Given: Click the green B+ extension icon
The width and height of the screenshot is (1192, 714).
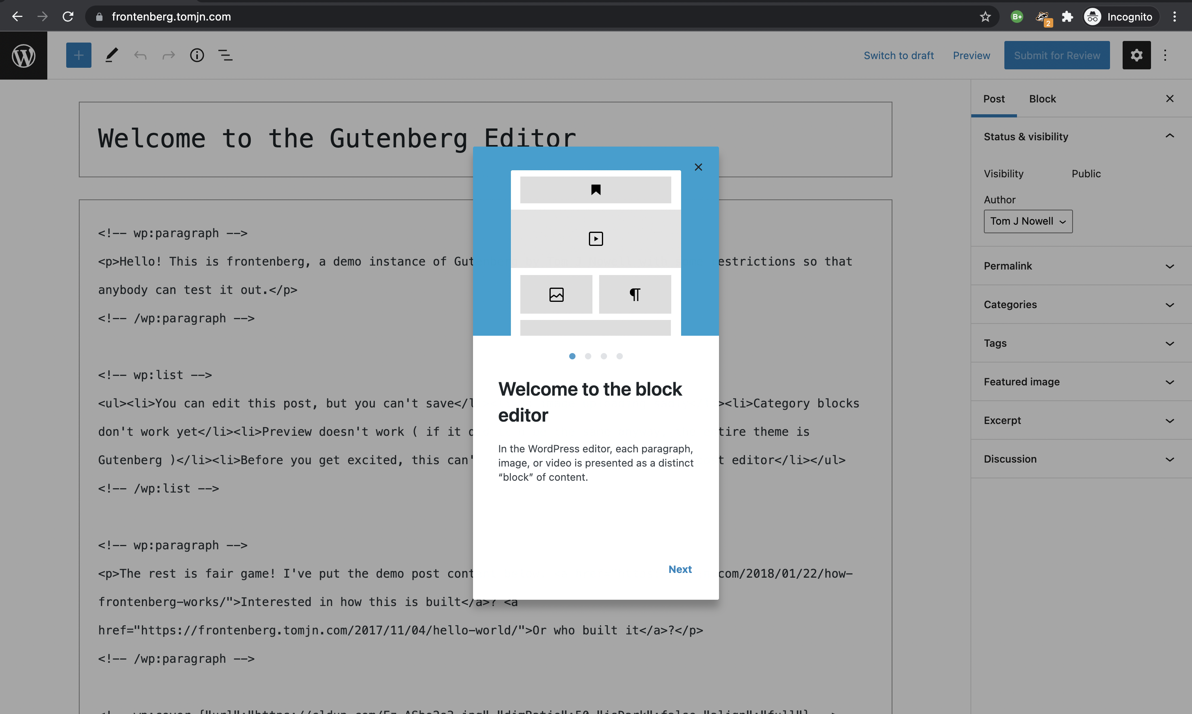Looking at the screenshot, I should click(x=1017, y=17).
